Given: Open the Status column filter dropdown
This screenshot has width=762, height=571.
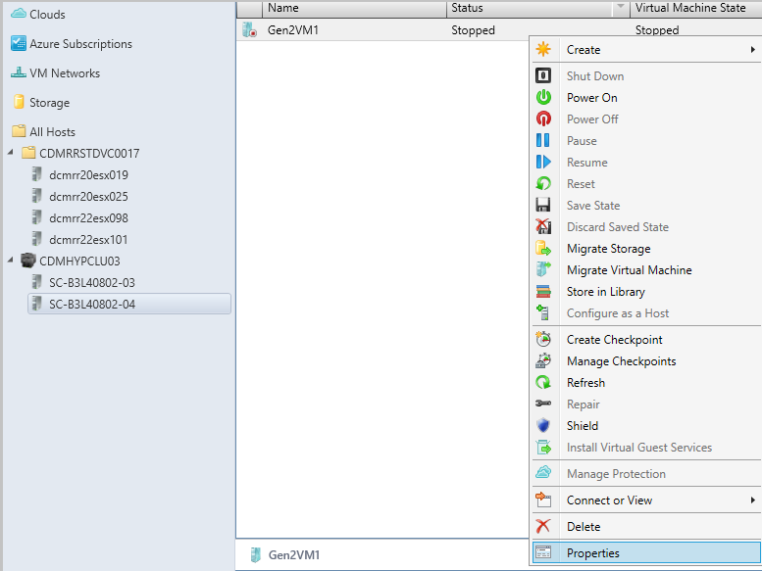Looking at the screenshot, I should tap(620, 7).
